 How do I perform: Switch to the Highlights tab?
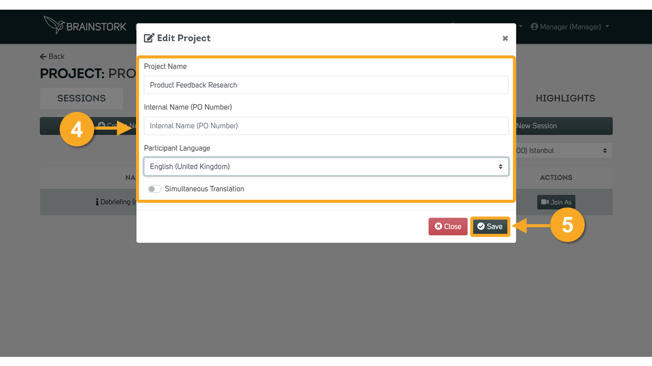click(x=565, y=98)
